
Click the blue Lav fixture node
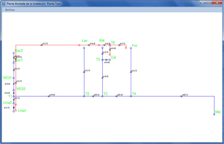pos(84,48)
